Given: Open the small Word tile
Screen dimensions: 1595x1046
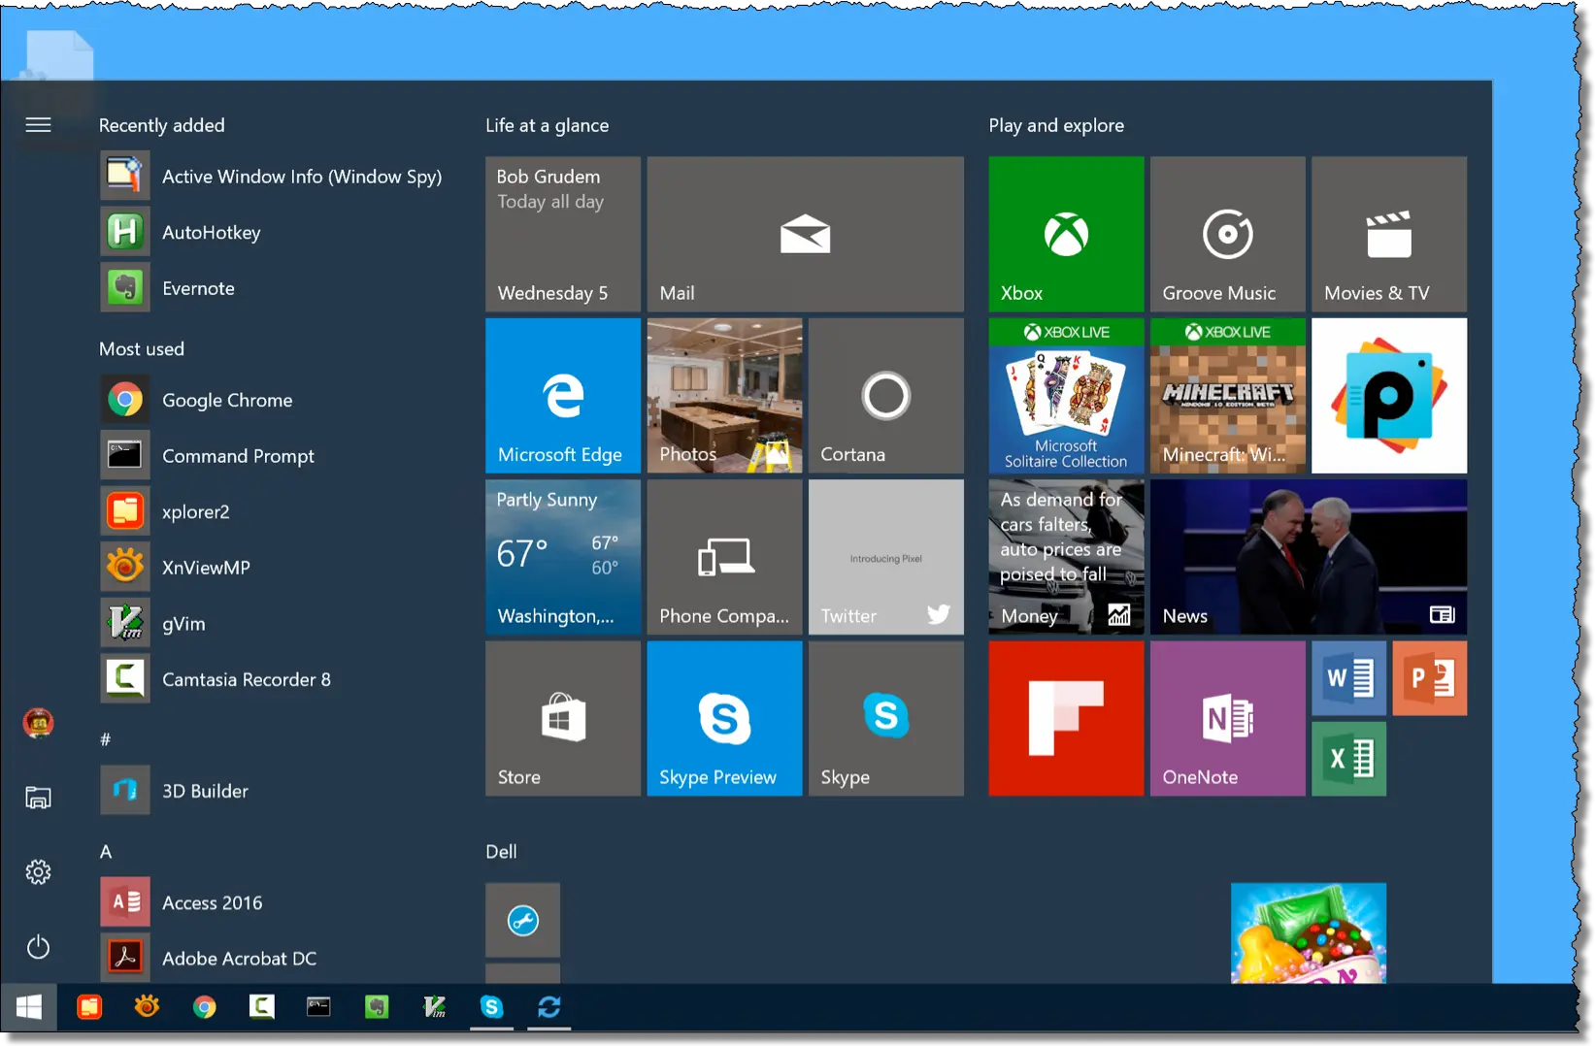Looking at the screenshot, I should (1348, 678).
